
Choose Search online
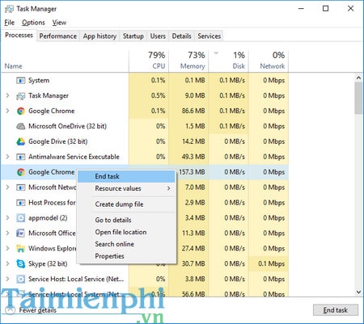tap(126, 244)
